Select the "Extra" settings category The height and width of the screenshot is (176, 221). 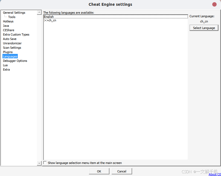pyautogui.click(x=6, y=70)
